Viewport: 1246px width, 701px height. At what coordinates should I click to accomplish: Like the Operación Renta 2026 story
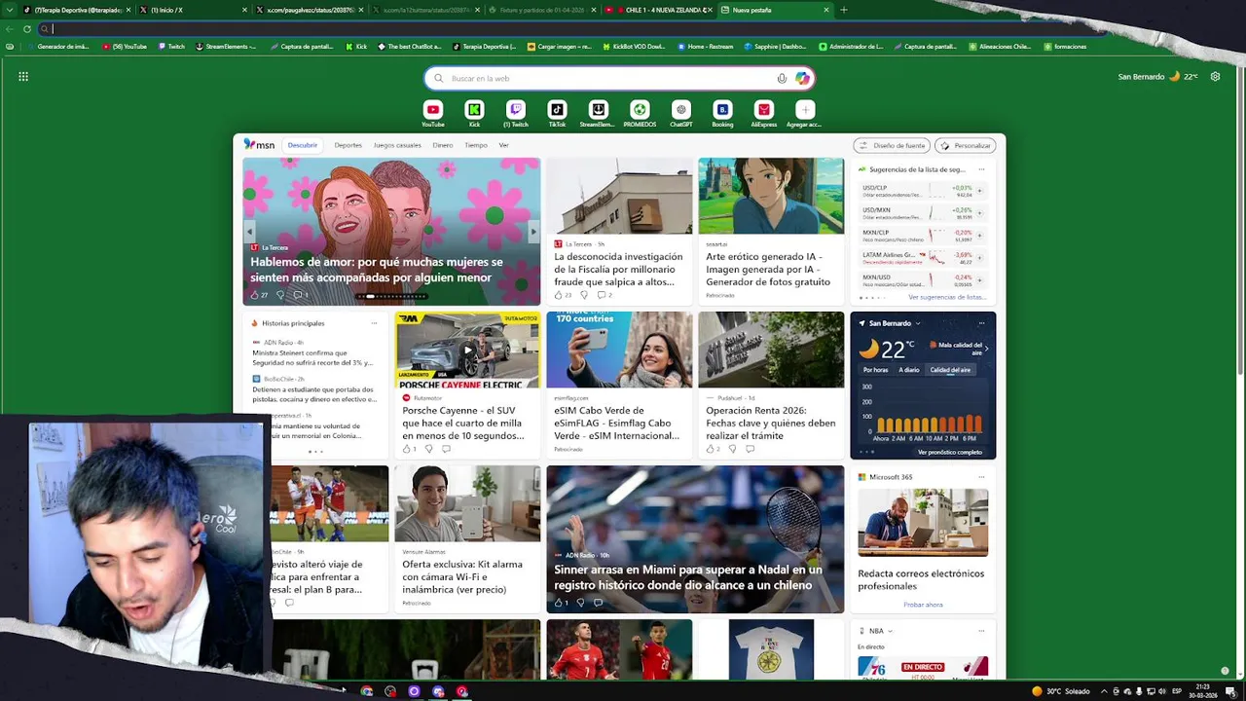point(714,449)
